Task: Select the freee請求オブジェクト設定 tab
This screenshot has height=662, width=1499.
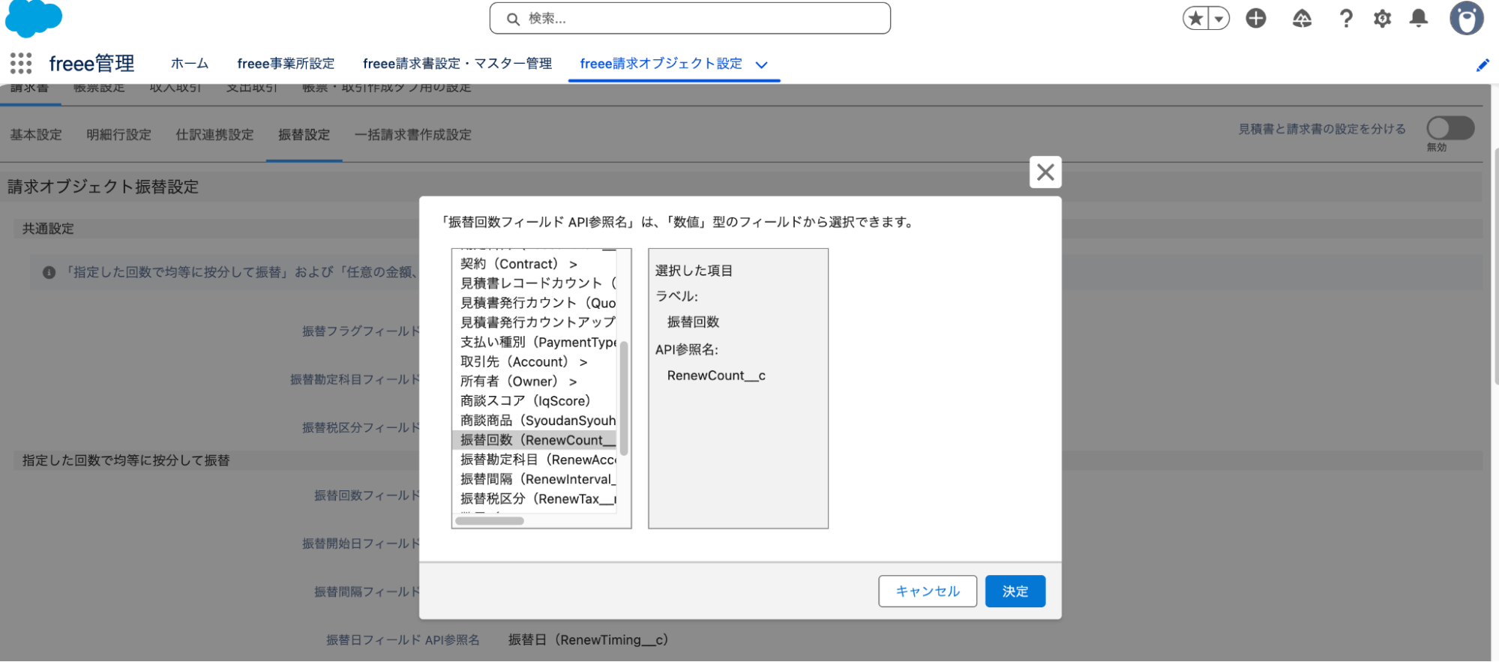Action: [661, 64]
